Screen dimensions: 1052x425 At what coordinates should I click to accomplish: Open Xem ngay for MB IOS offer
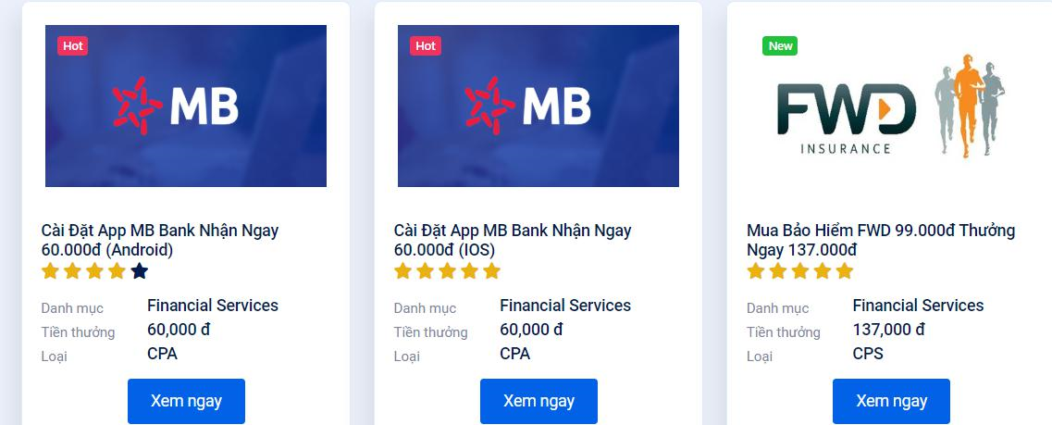click(538, 401)
